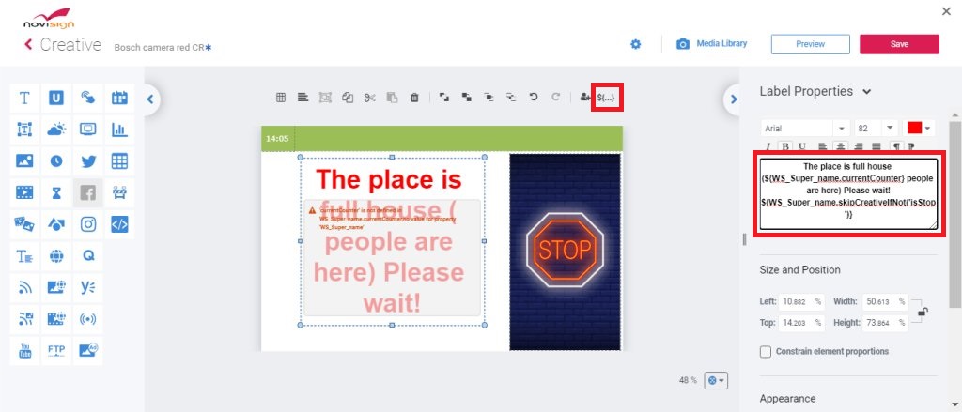Save the creative
The height and width of the screenshot is (412, 962).
899,44
